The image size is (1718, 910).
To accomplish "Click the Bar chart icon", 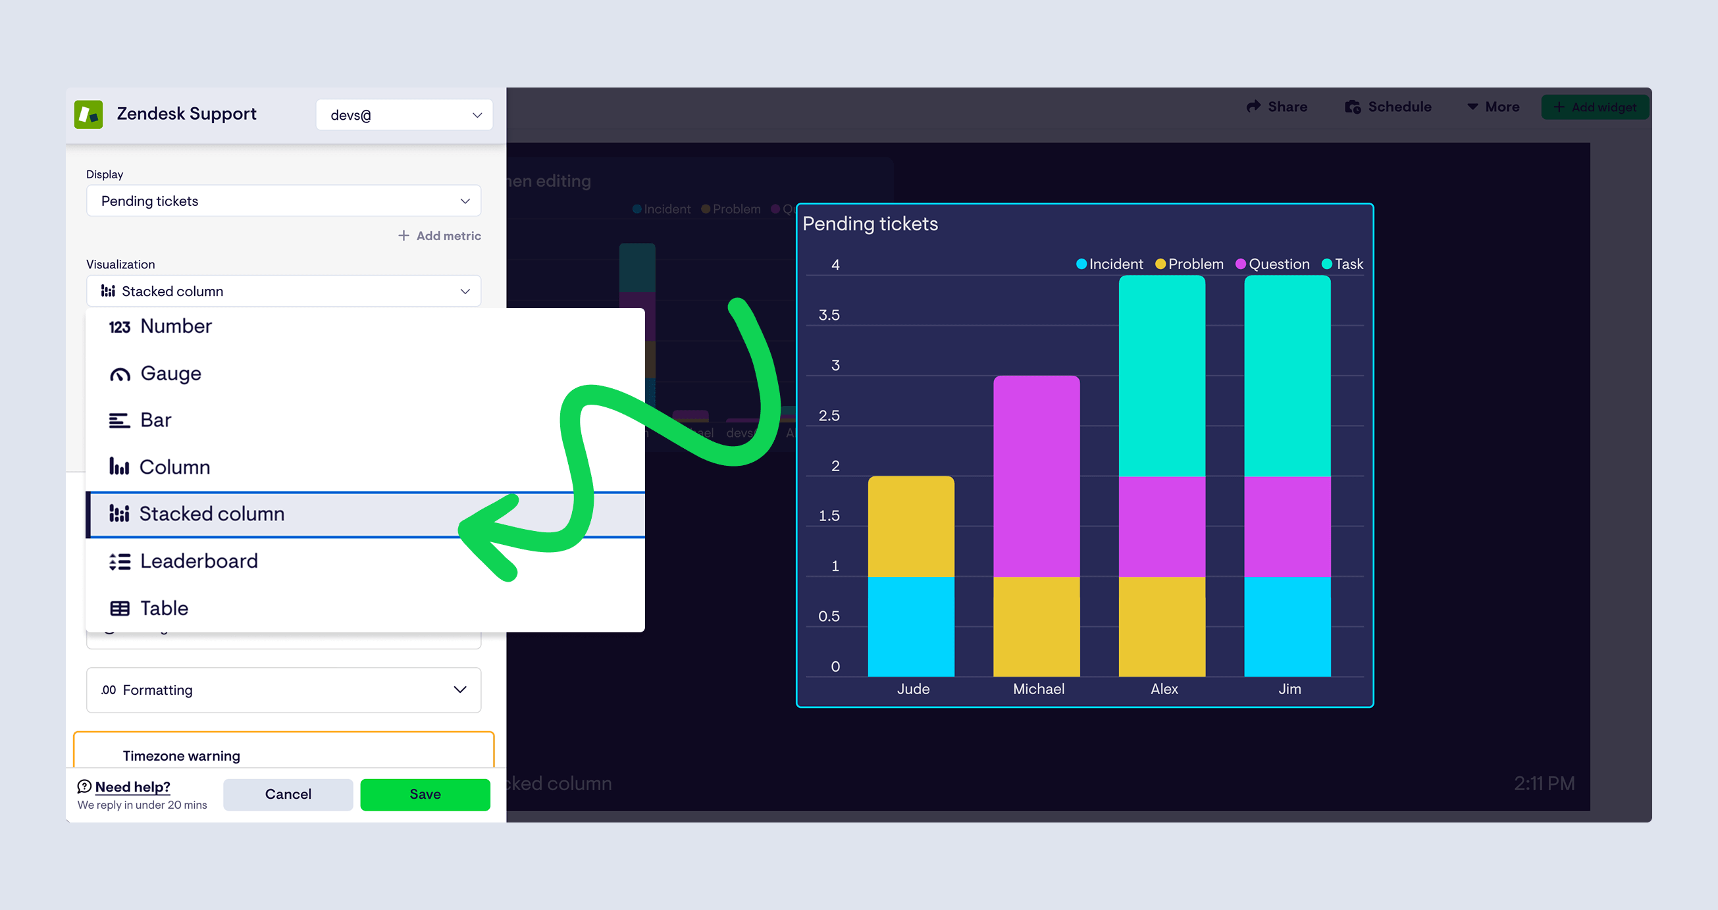I will [119, 420].
